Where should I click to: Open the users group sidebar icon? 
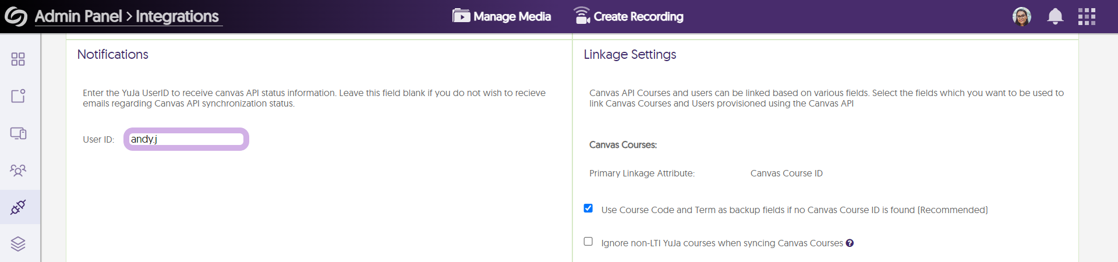[18, 170]
